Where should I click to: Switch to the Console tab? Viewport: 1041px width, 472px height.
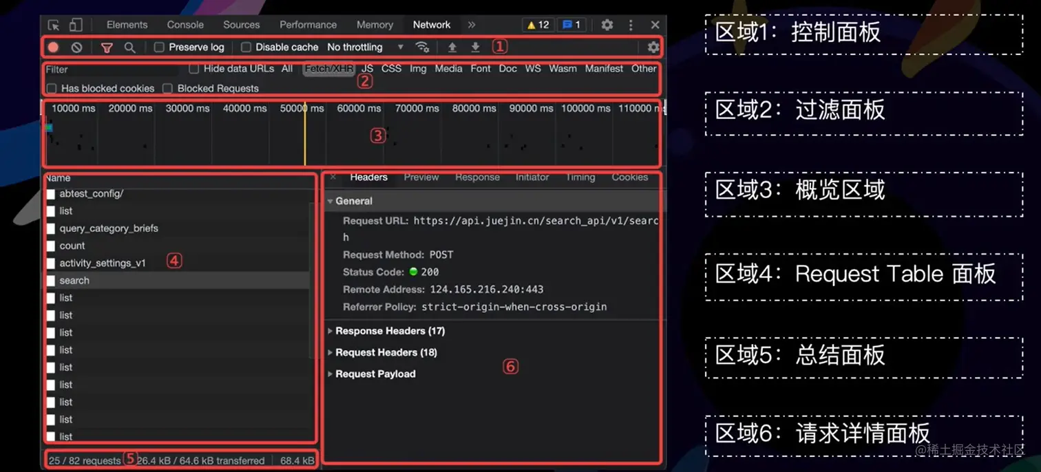185,25
